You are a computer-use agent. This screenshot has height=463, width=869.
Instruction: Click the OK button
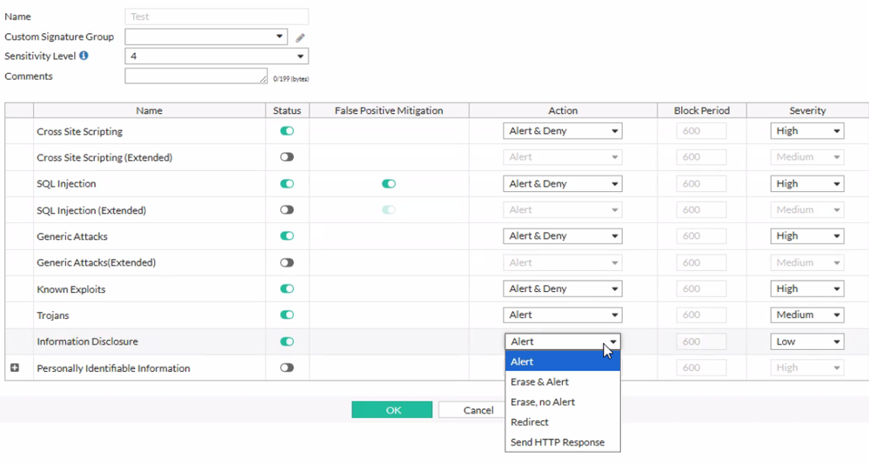coord(392,410)
